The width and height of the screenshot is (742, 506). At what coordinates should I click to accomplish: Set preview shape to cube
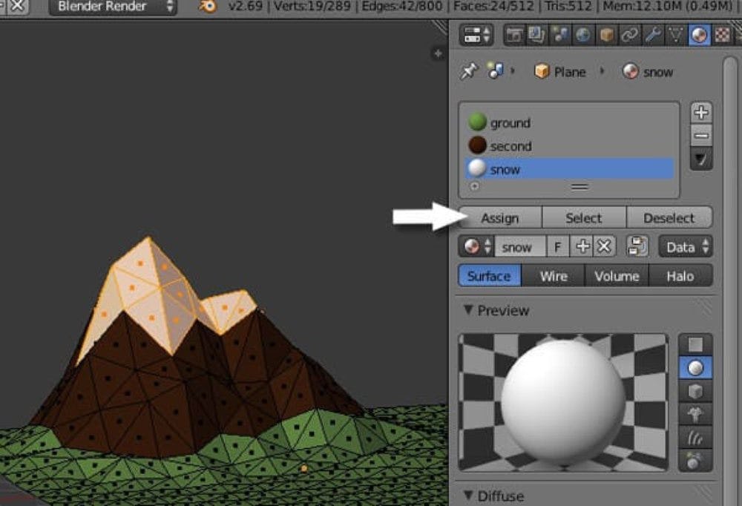(695, 391)
